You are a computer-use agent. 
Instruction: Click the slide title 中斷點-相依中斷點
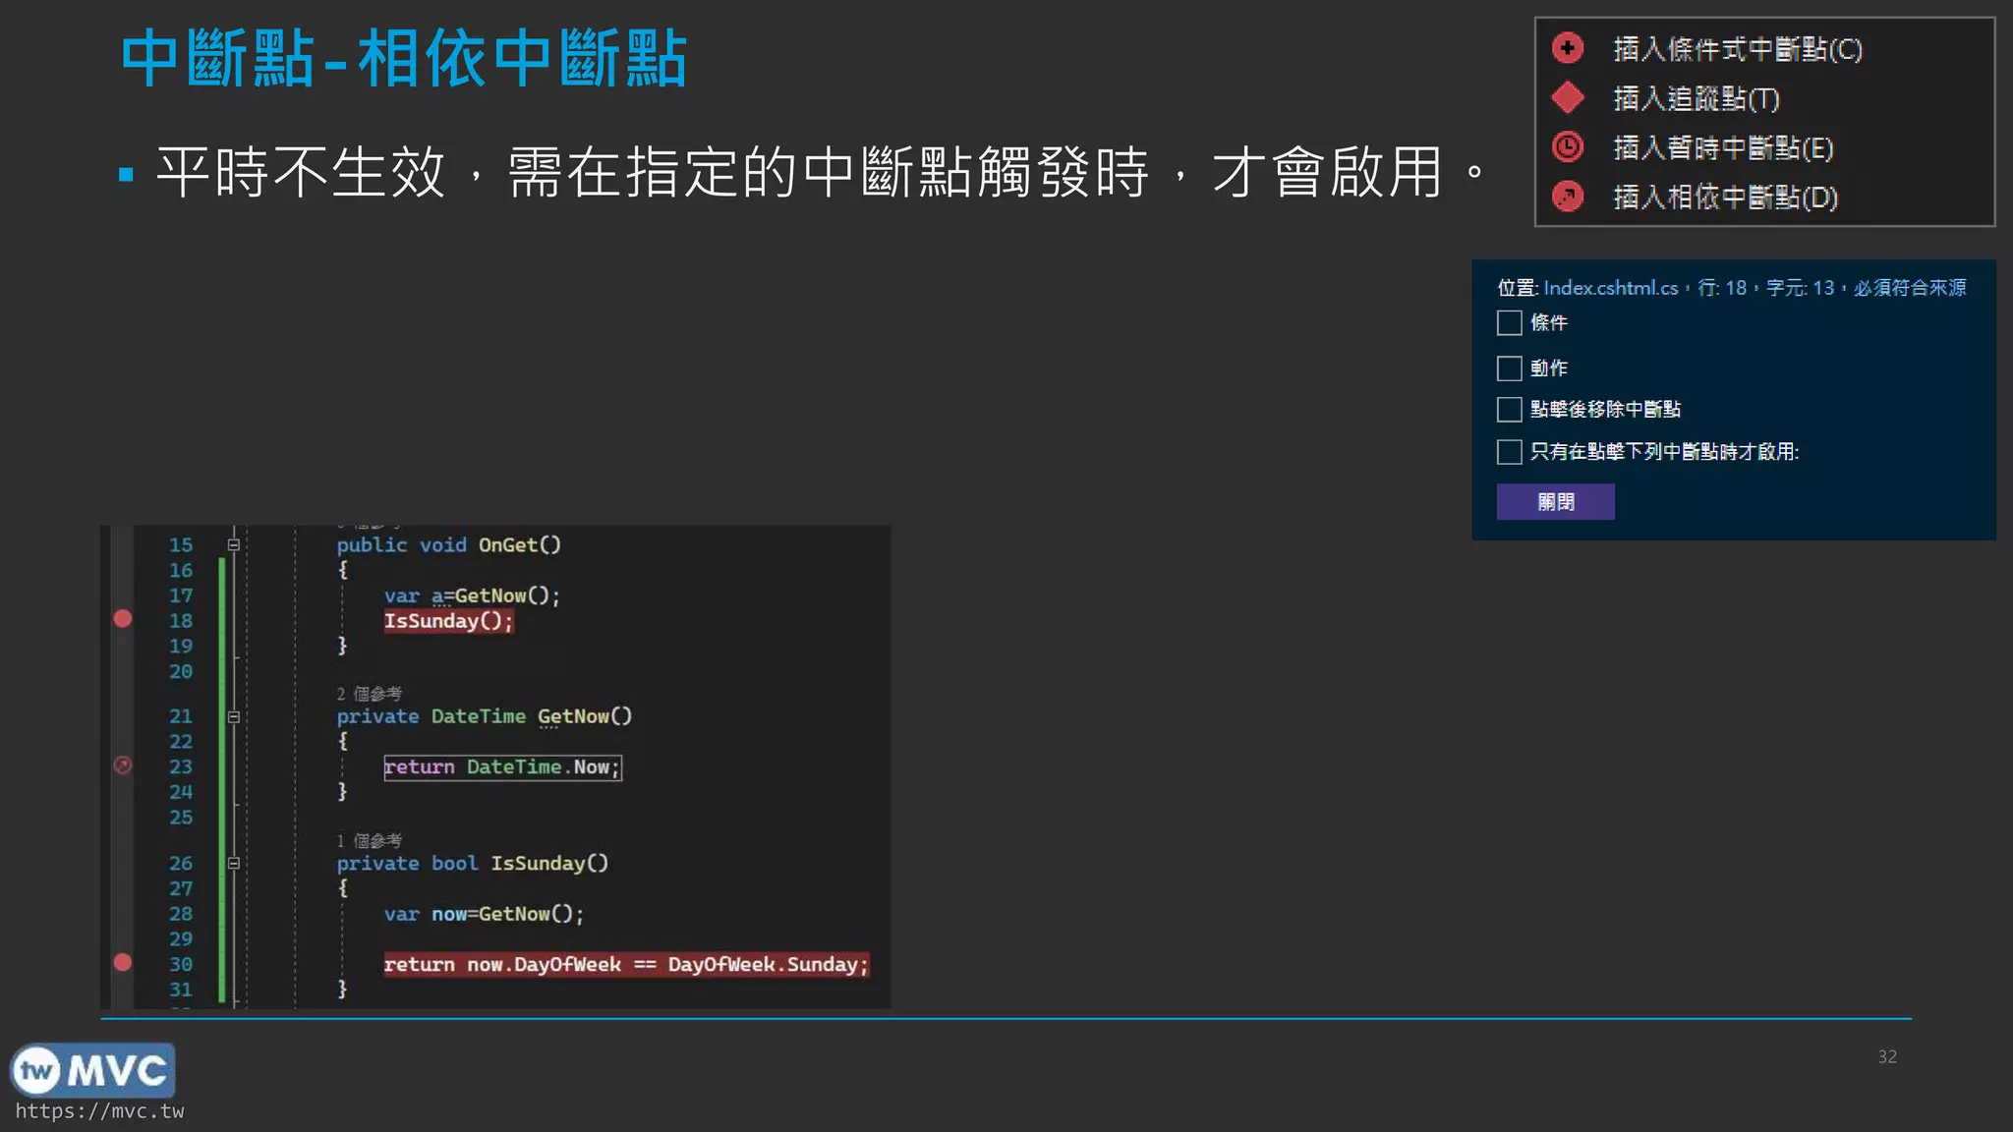pyautogui.click(x=403, y=59)
